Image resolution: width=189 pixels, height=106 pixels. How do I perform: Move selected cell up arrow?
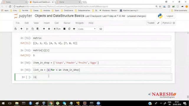pos(44,29)
